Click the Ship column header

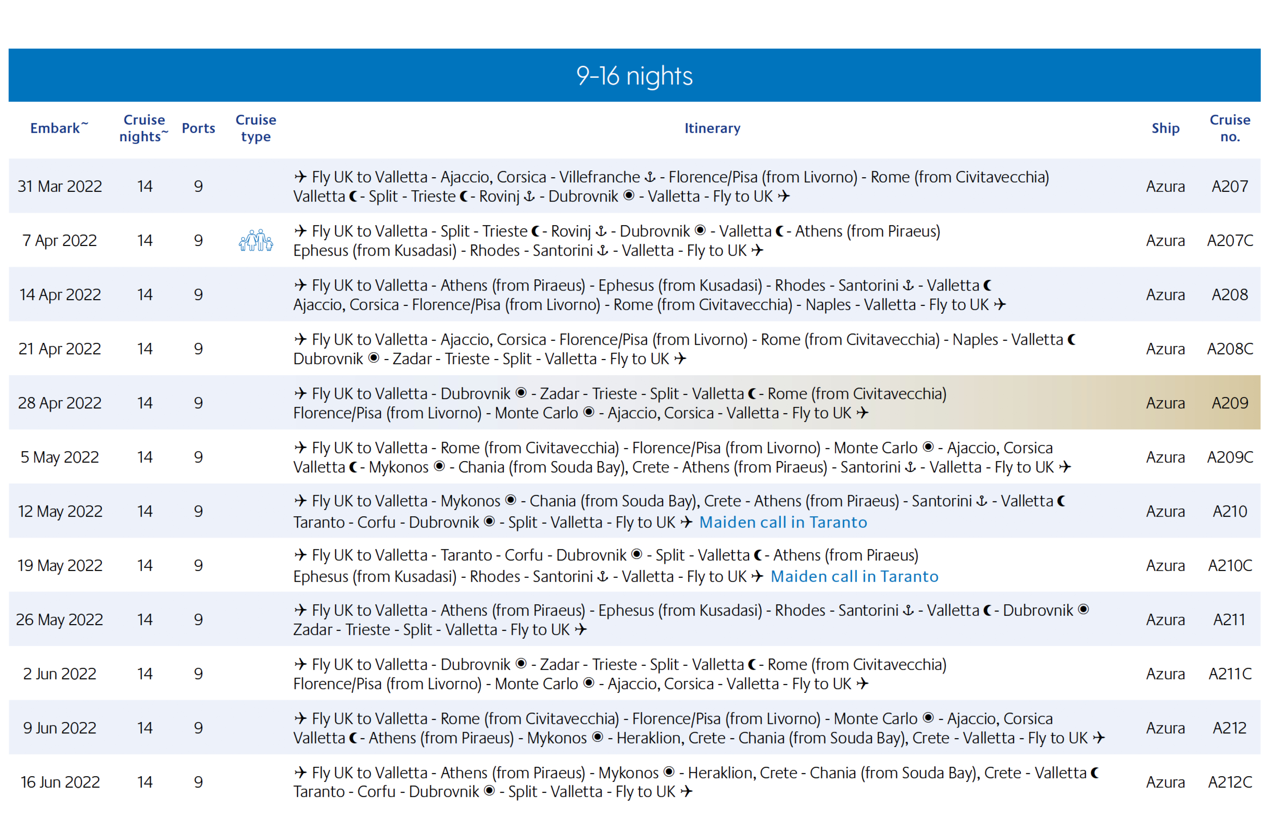[x=1166, y=128]
